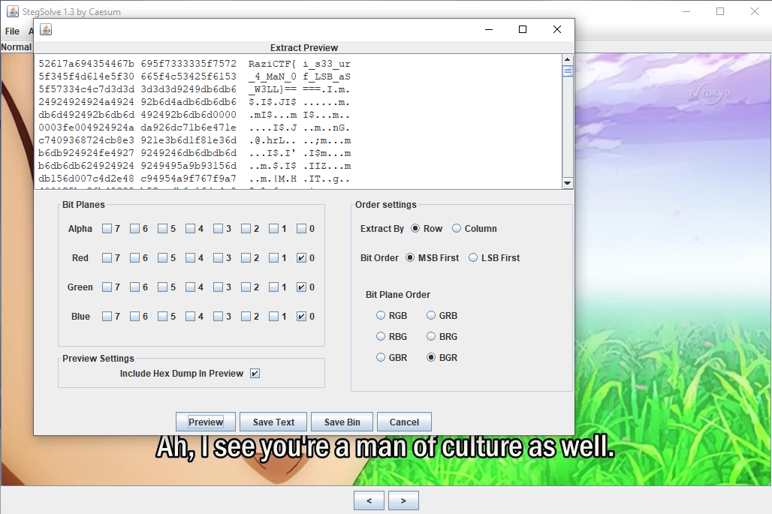772x514 pixels.
Task: Enable the Blue bit plane 4 checkbox
Action: (190, 316)
